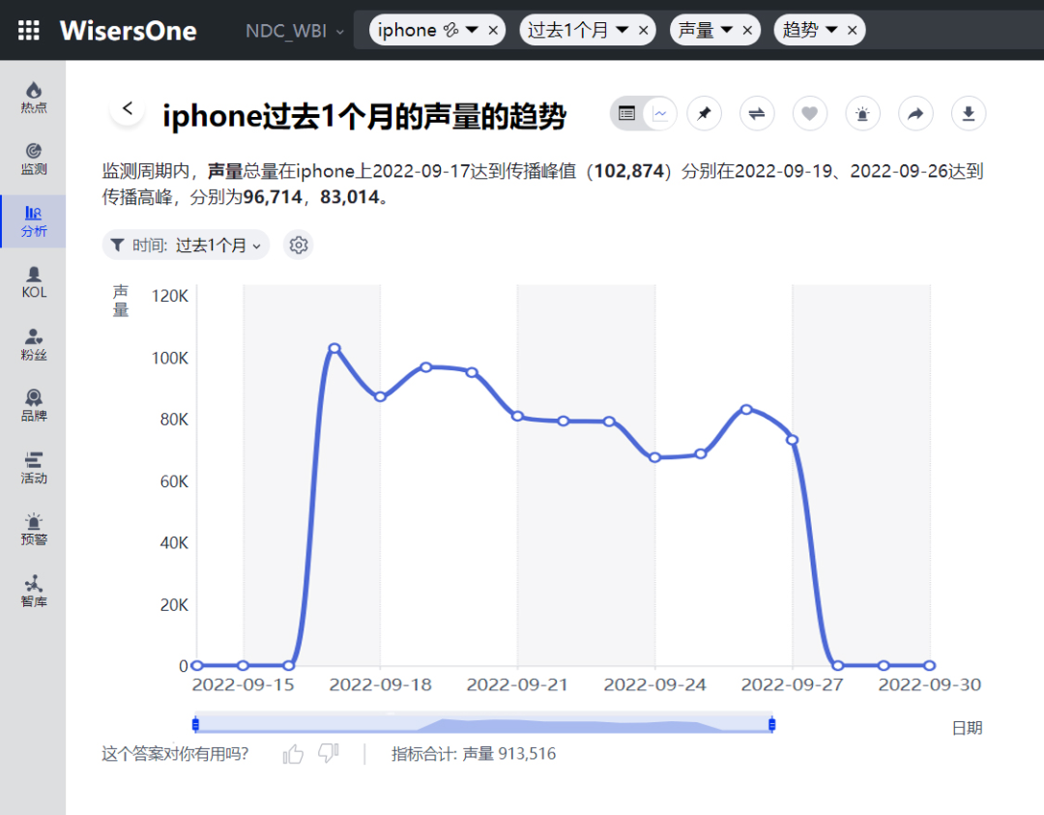Viewport: 1044px width, 815px height.
Task: Click the chart title iphone过去1个月的声量的趋势
Action: 364,116
